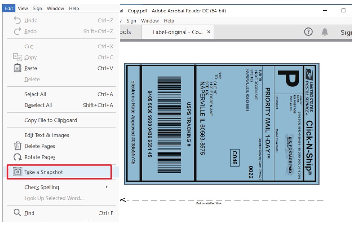Choose Find from the Edit menu
The width and height of the screenshot is (357, 230).
(62, 213)
